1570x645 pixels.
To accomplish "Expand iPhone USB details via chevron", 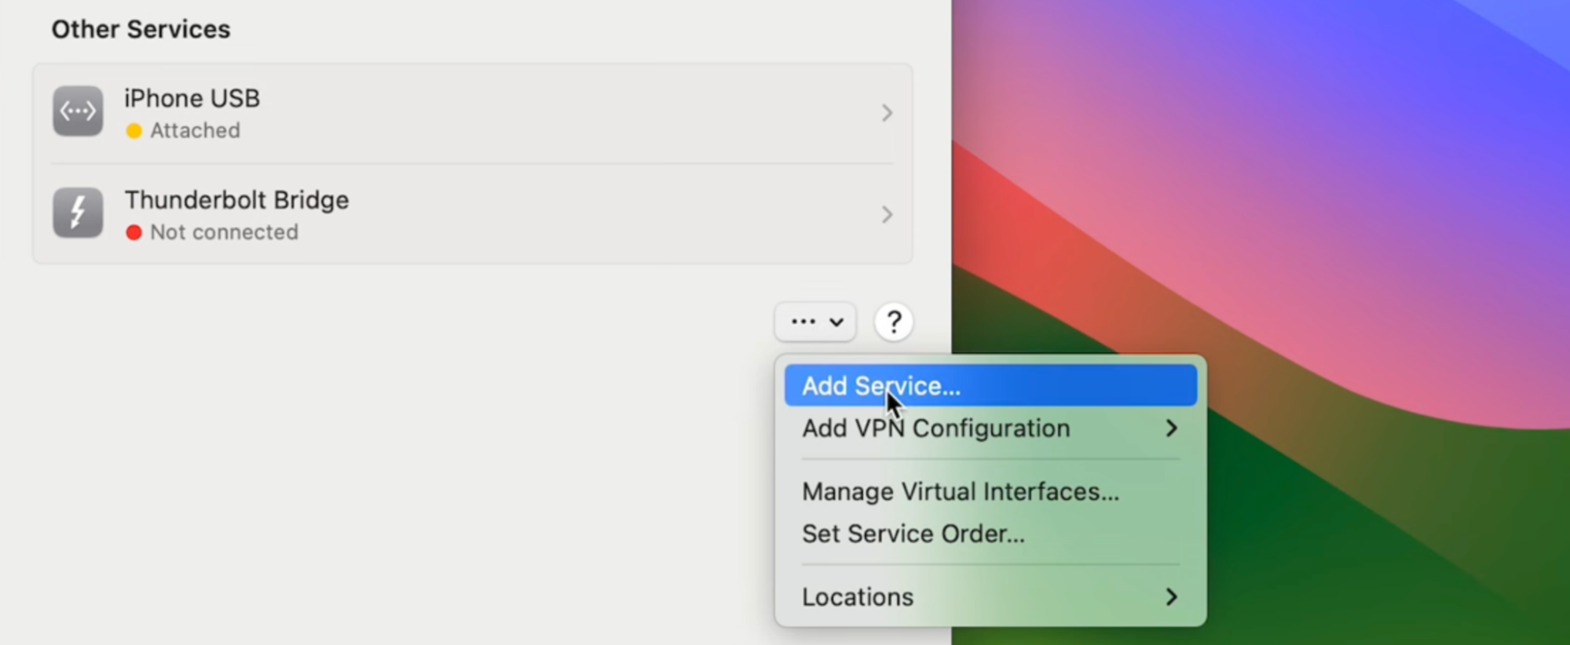I will pos(887,113).
